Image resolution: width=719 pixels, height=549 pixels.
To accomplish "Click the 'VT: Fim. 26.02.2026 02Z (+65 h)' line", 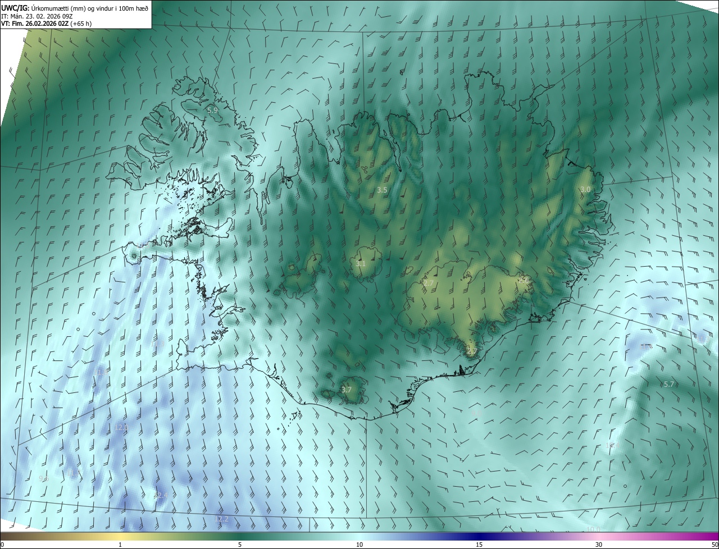I will tap(47, 24).
